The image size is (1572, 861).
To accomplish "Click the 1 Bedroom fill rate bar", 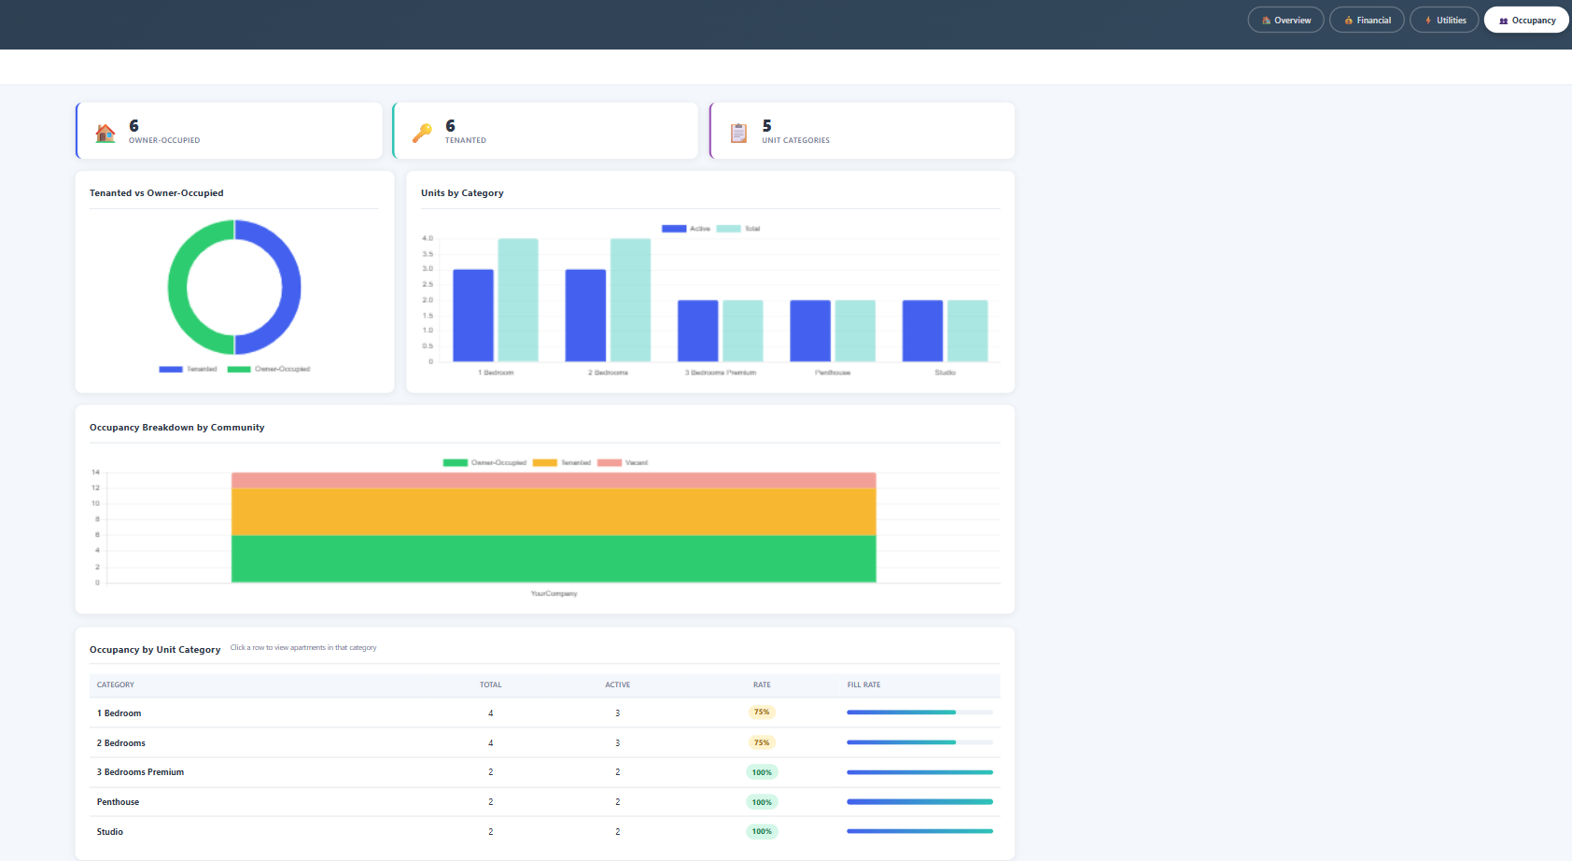I will 919,713.
